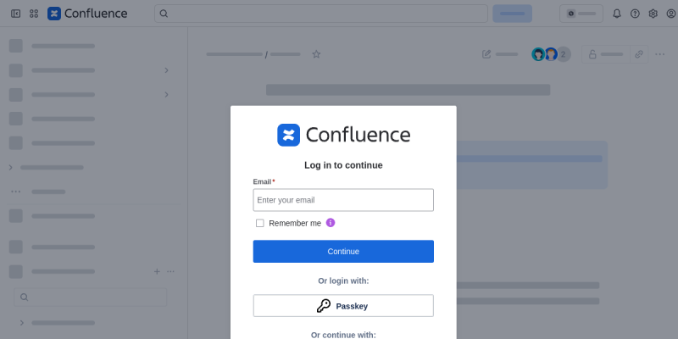Click the first collaborator avatar
Image resolution: width=678 pixels, height=339 pixels.
tap(538, 54)
